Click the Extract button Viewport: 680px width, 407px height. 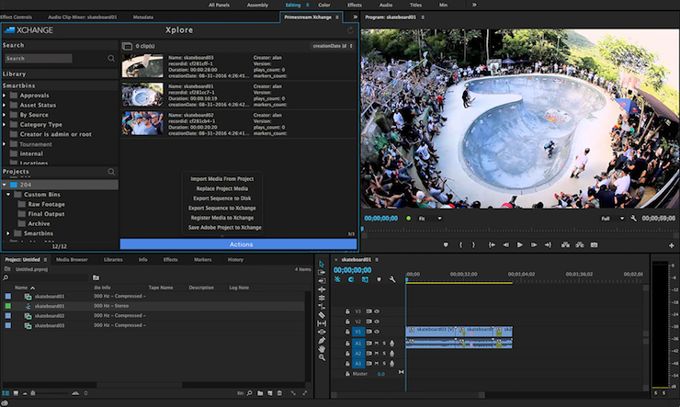tap(580, 245)
